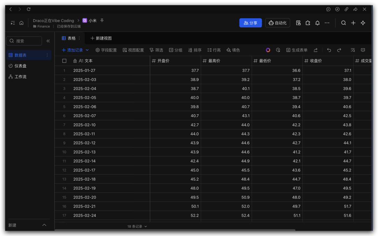Toggle the outline panel icon near home

[x=13, y=23]
